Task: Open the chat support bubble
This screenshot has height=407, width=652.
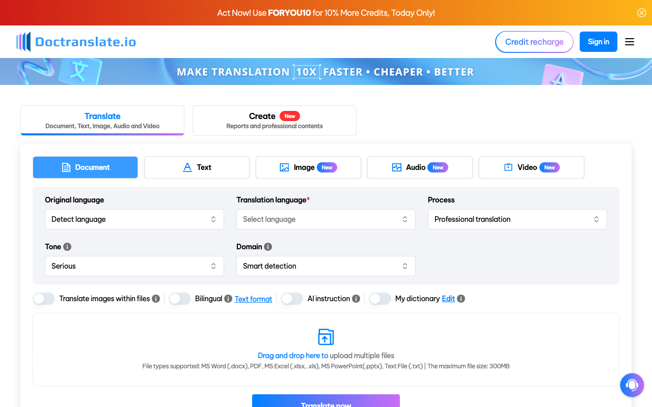Action: [x=632, y=385]
